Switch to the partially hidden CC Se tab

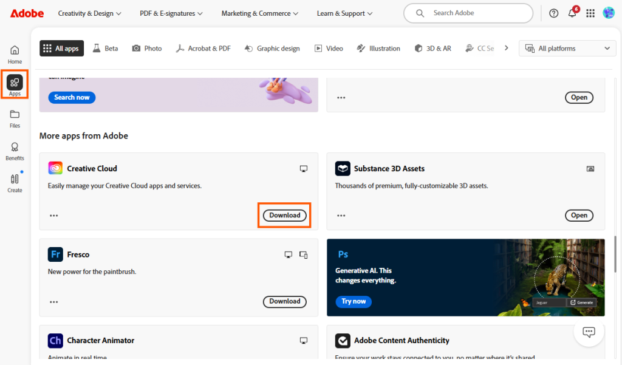click(x=480, y=49)
